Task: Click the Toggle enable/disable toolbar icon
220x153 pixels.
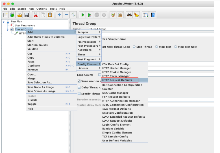Action: tap(73, 15)
